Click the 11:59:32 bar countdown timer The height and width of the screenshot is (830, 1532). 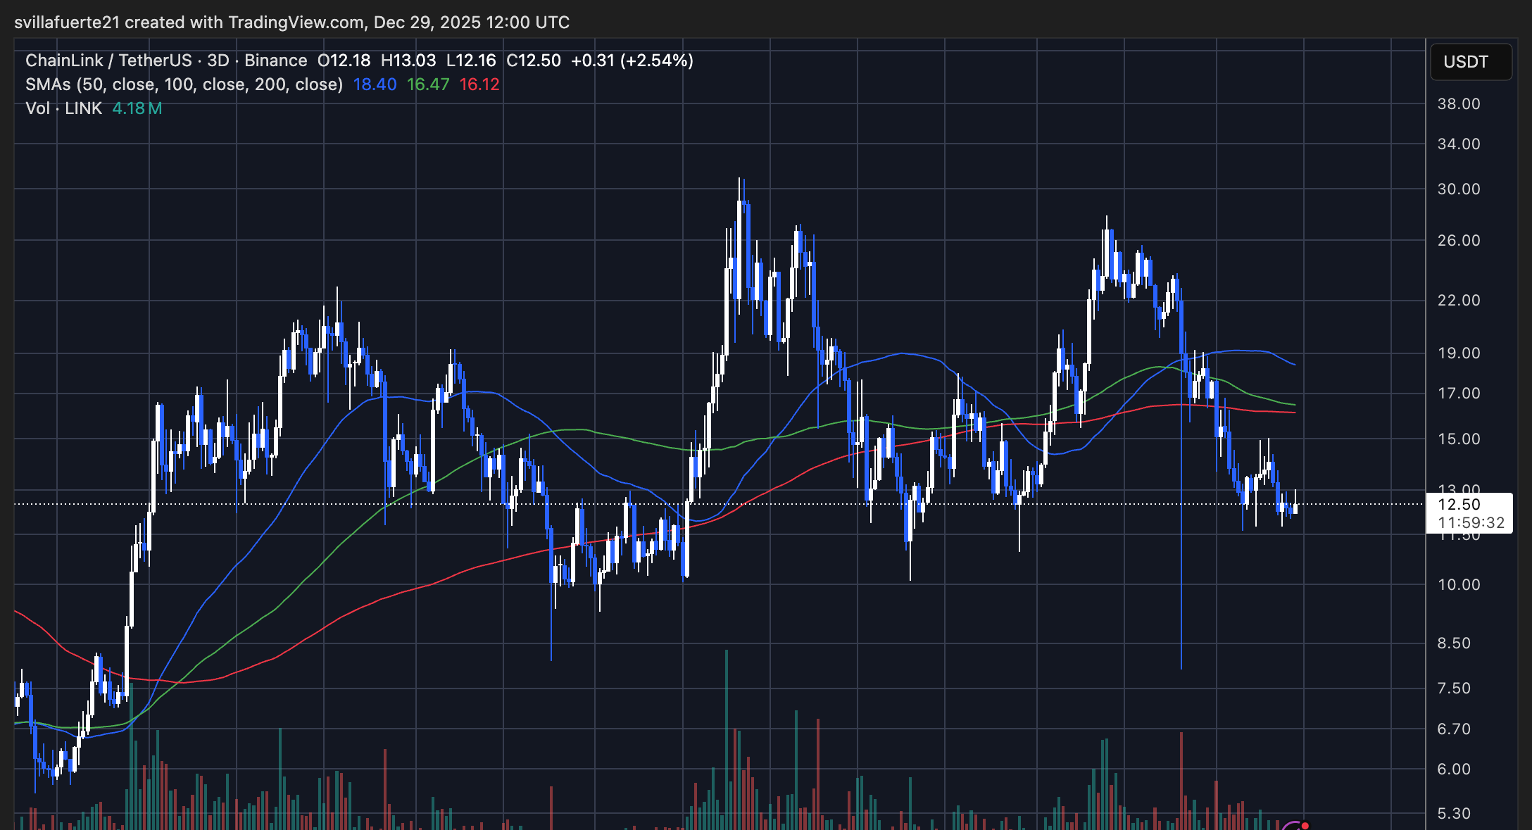[x=1470, y=522]
